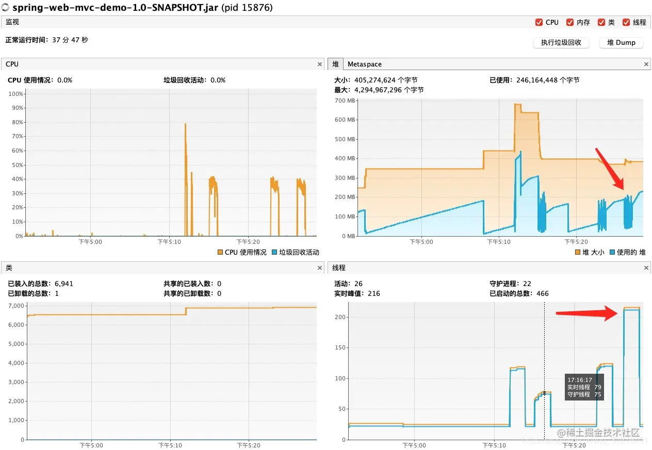Close the 堆 memory panel
The width and height of the screenshot is (652, 450).
pos(646,64)
